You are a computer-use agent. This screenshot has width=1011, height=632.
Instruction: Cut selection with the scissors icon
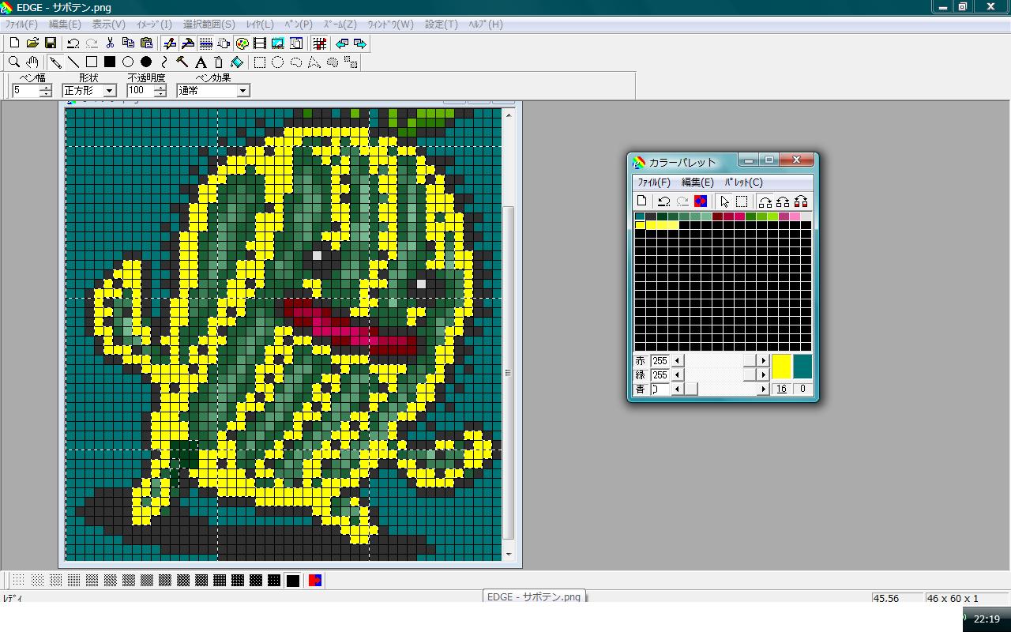tap(110, 43)
